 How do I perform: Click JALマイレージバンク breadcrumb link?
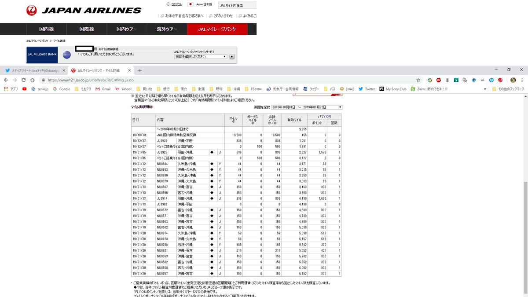(37, 40)
